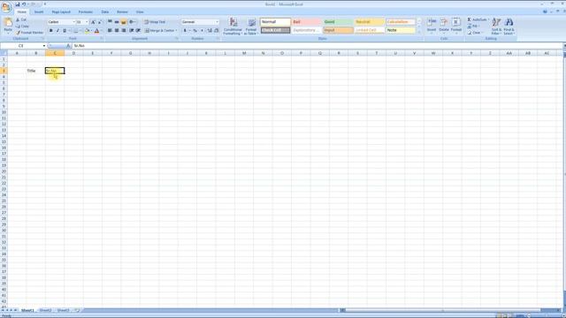Click the Increase Decimal icon

[210, 31]
